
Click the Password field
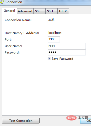pos(67,52)
